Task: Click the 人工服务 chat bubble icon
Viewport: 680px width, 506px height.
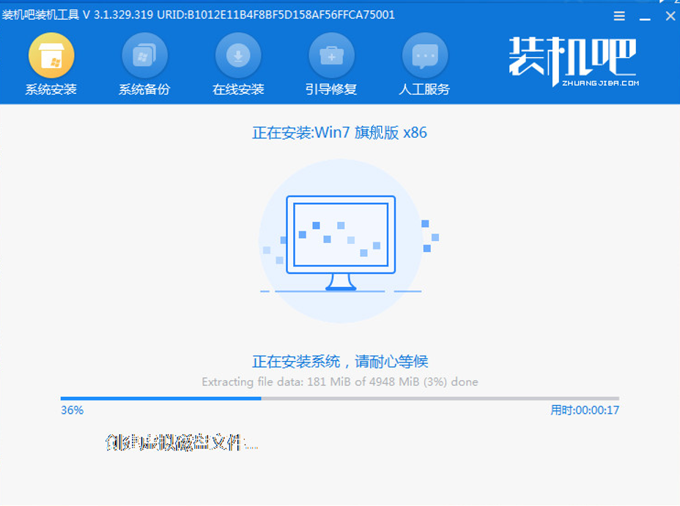Action: (425, 56)
